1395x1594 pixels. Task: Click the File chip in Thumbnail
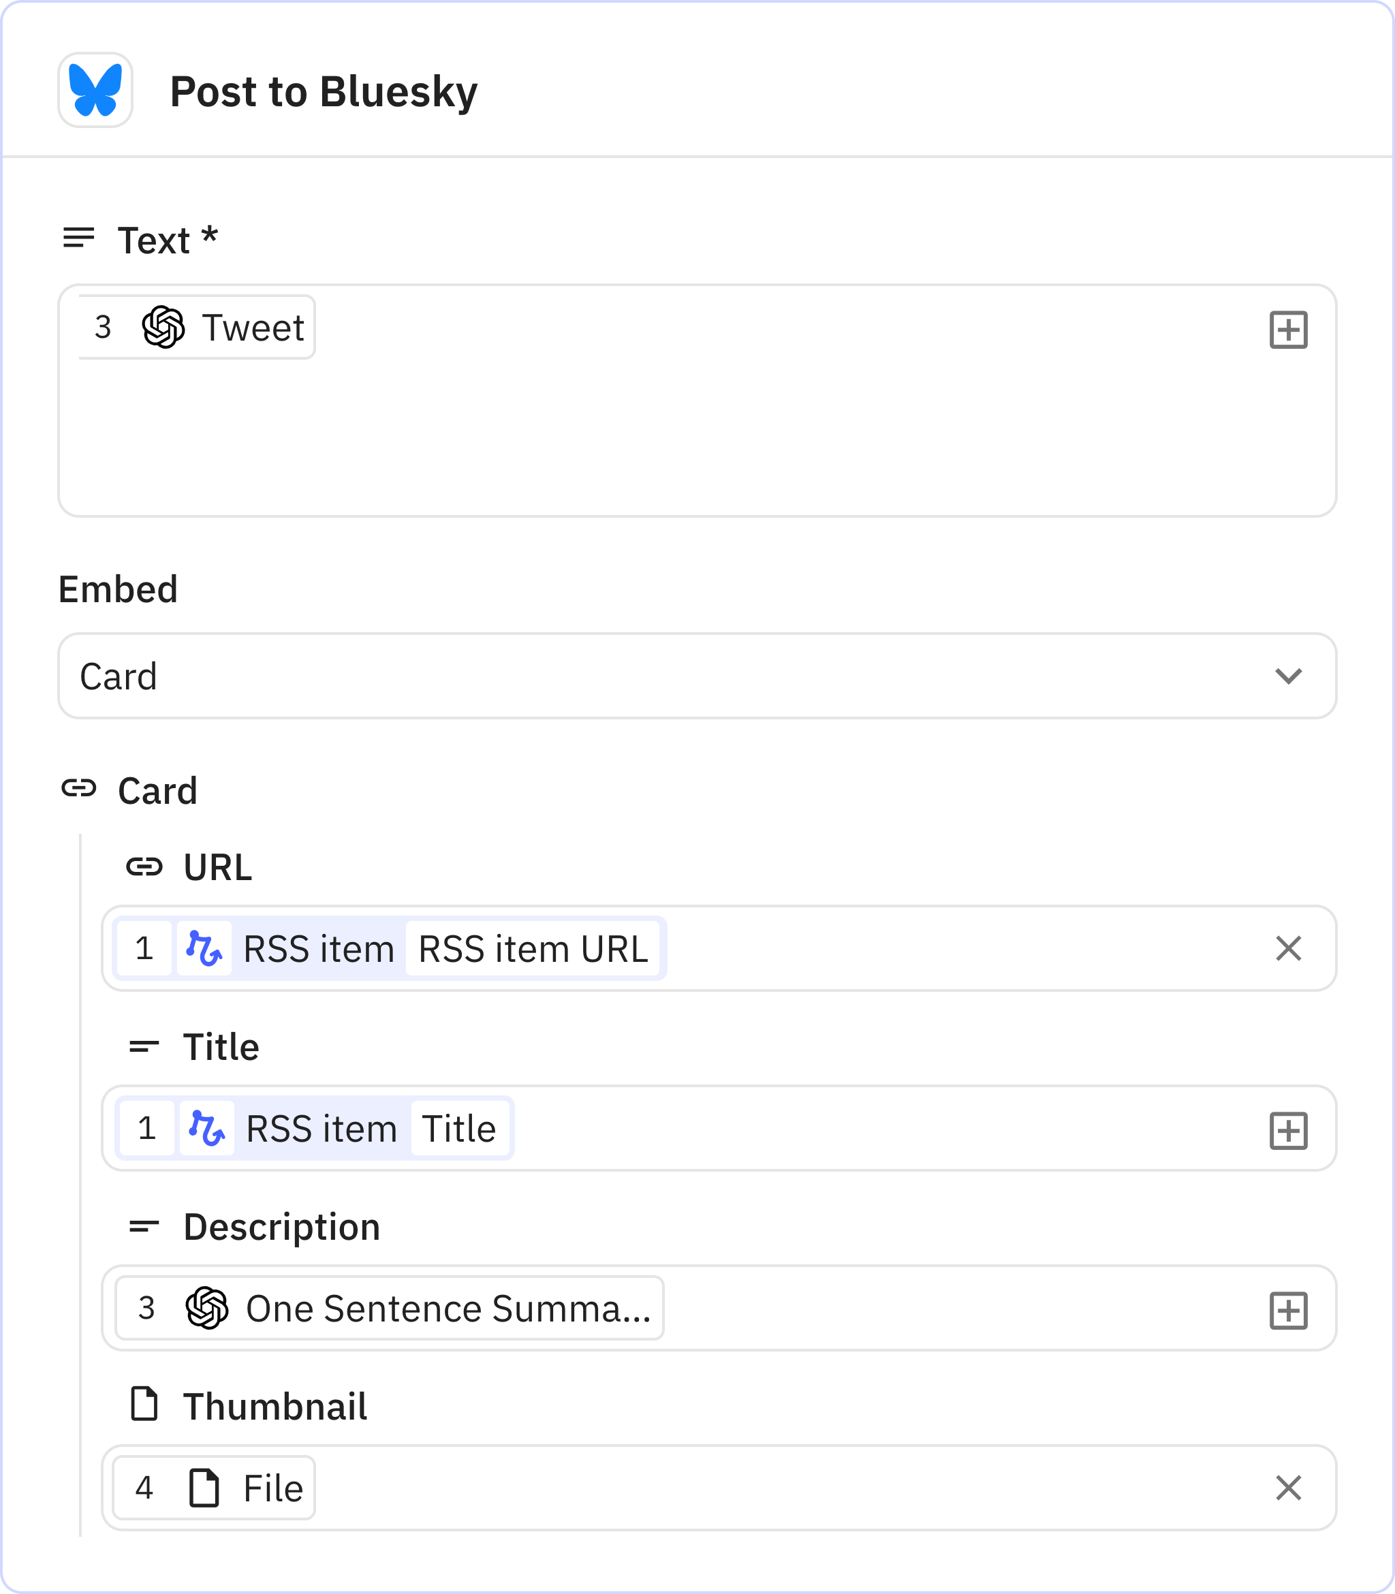pyautogui.click(x=214, y=1488)
